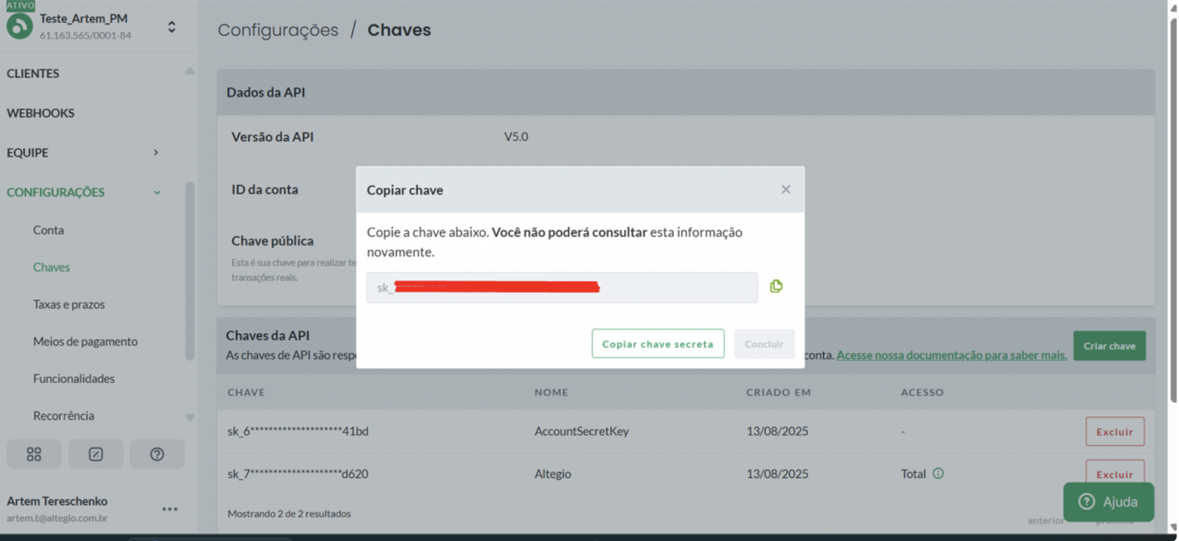Select Taxas e prazos in settings submenu

(69, 304)
